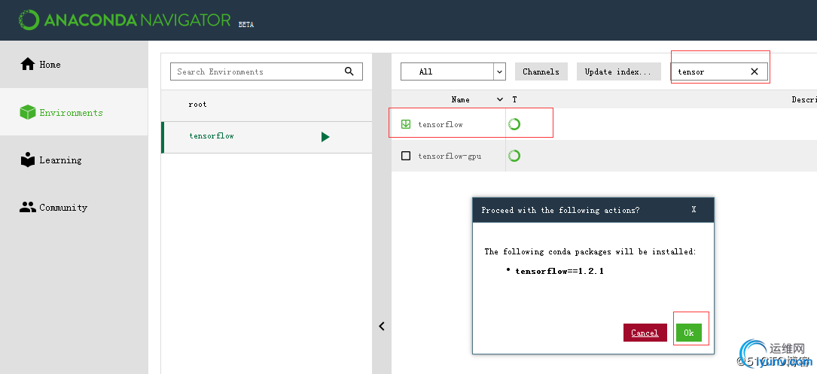Click the green Environments cube icon
The image size is (817, 374).
(27, 112)
